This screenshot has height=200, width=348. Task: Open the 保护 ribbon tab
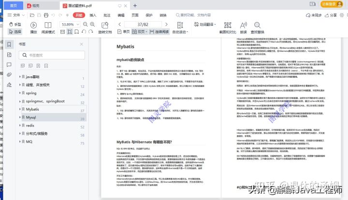tap(149, 15)
